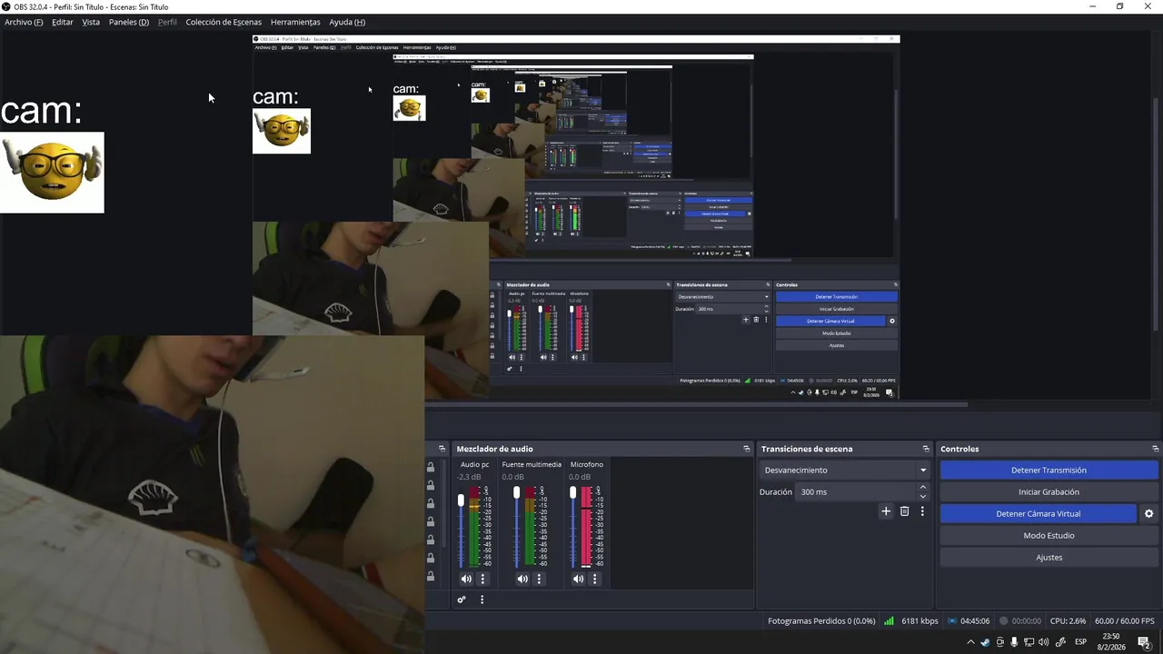The width and height of the screenshot is (1163, 654).
Task: Click the Fuente multimedia volume fader handle
Action: point(517,492)
